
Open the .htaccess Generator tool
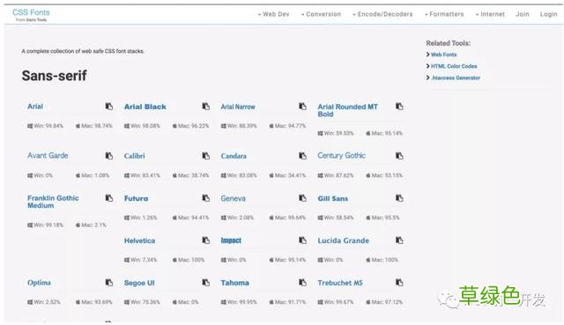point(456,78)
